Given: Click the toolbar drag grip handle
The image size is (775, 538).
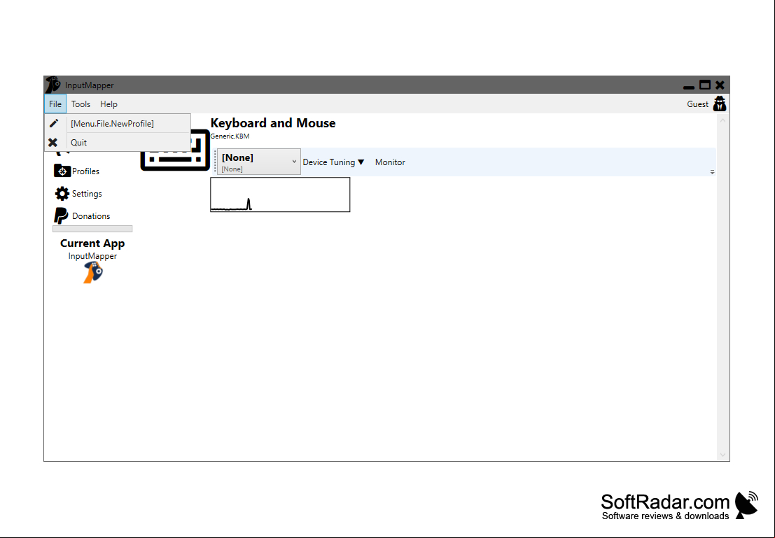Looking at the screenshot, I should pos(215,162).
